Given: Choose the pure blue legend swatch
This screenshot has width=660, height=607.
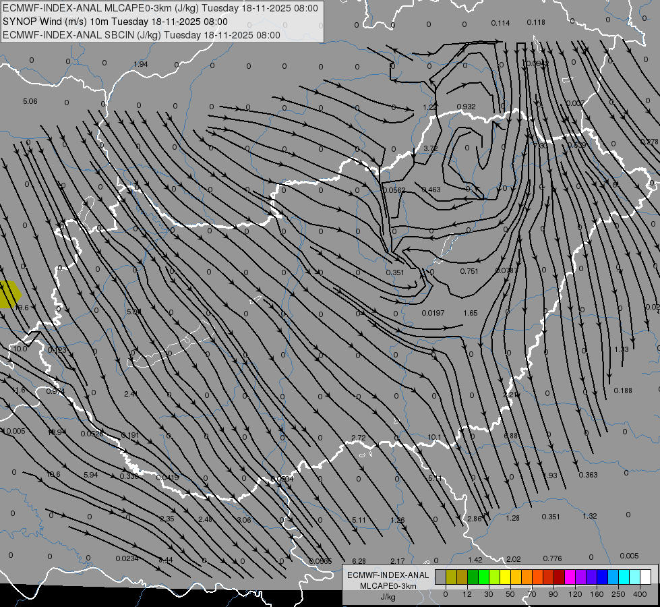Looking at the screenshot, I should click(603, 577).
